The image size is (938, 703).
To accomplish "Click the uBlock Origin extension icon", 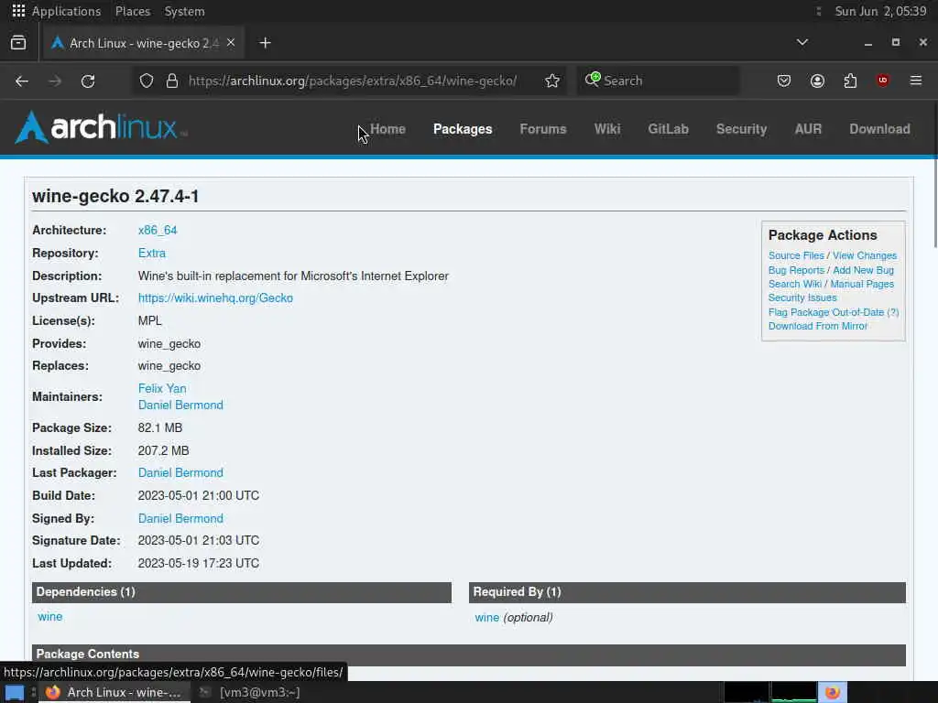I will click(x=883, y=81).
